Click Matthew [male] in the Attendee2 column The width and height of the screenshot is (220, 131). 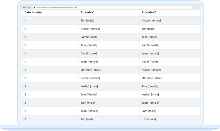pos(151,78)
